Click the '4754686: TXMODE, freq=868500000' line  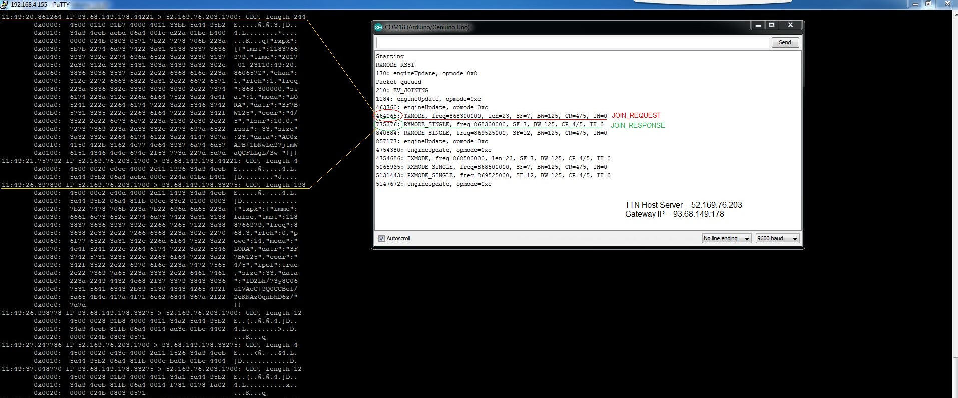coord(493,159)
